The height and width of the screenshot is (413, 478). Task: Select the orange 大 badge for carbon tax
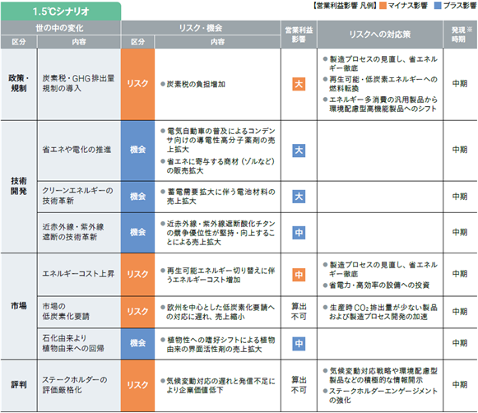tap(299, 84)
